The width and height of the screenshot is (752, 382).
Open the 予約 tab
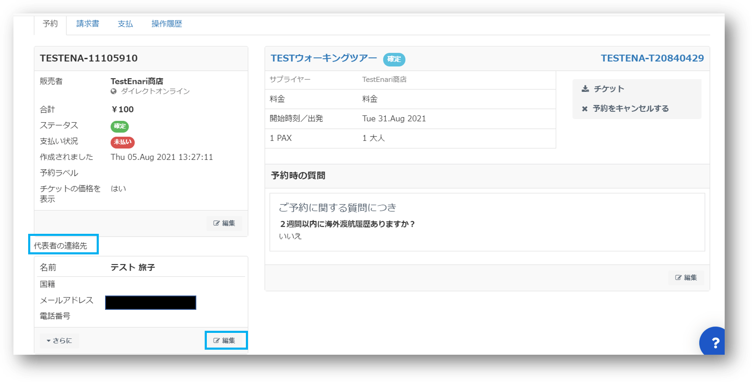[50, 24]
